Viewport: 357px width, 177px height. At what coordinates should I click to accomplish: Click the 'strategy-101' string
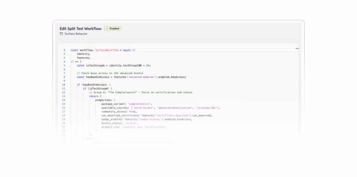(206, 108)
